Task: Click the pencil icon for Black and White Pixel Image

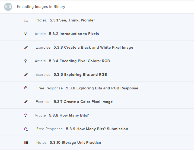Action: (26, 47)
